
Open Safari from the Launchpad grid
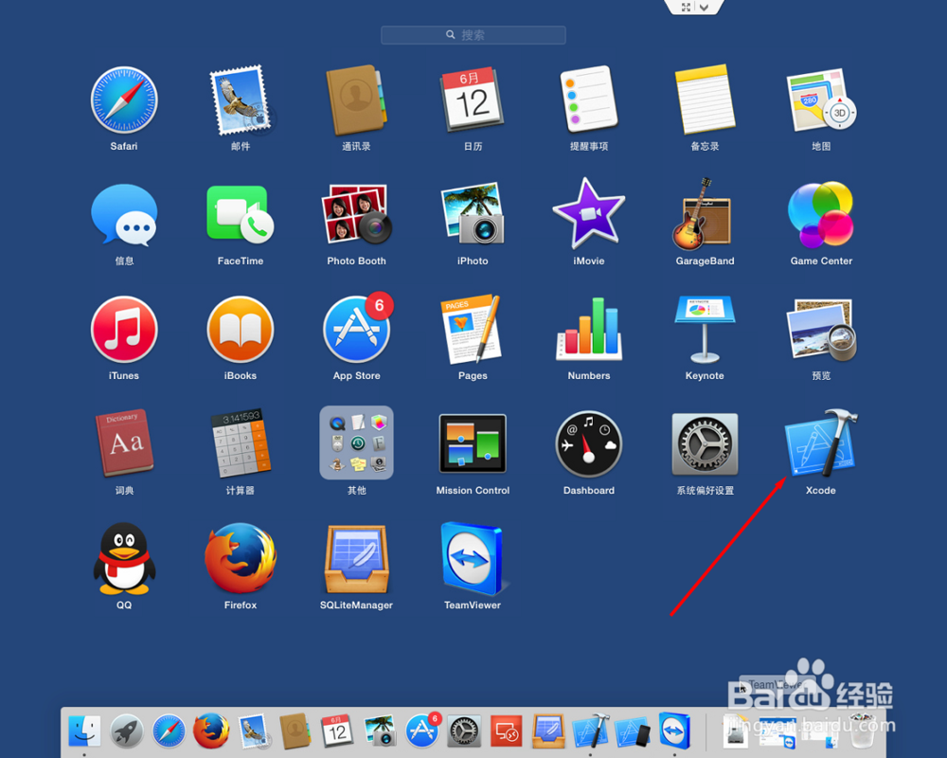tap(124, 99)
